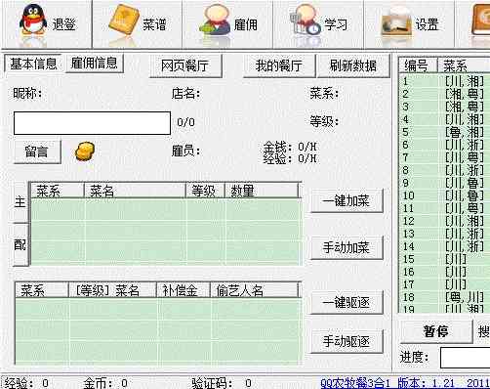
Task: Select row 15 with [川]
Action: [x=444, y=259]
